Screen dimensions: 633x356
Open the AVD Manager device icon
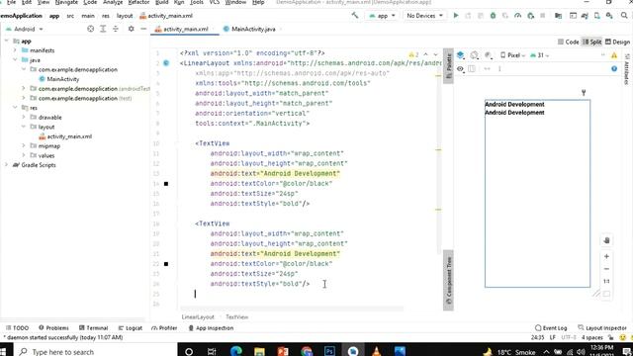click(597, 16)
